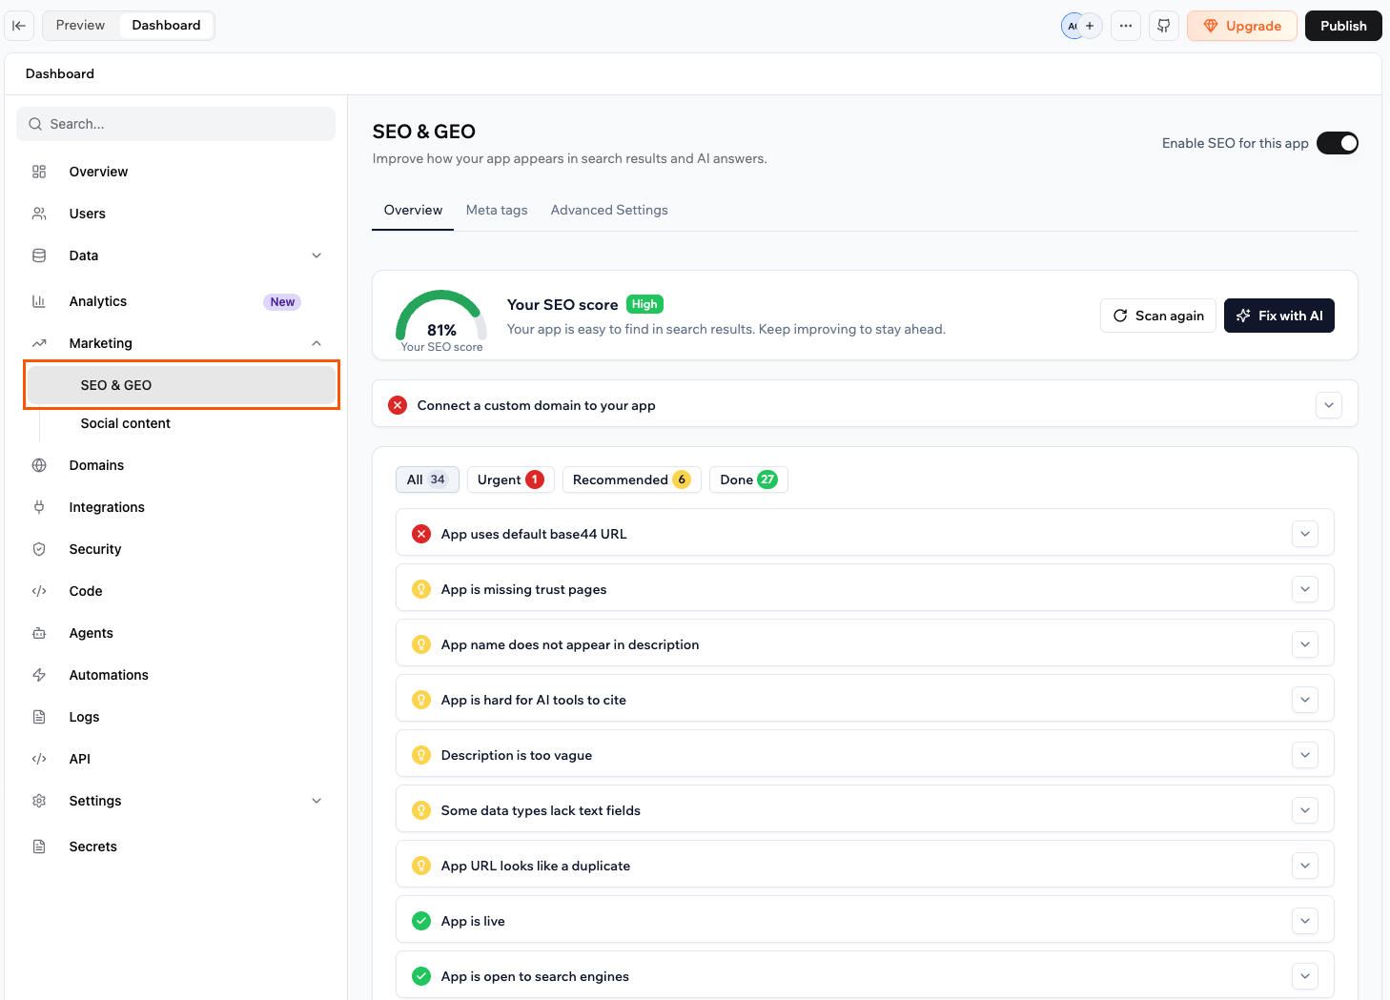Click the New badge beside Analytics
This screenshot has width=1390, height=1000.
(x=282, y=301)
